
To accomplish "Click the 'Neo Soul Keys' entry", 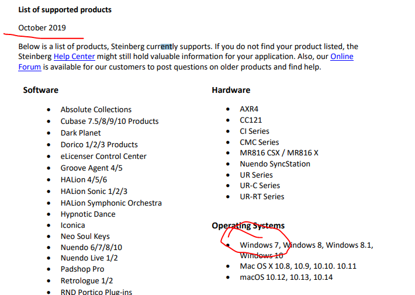I will coord(85,236).
